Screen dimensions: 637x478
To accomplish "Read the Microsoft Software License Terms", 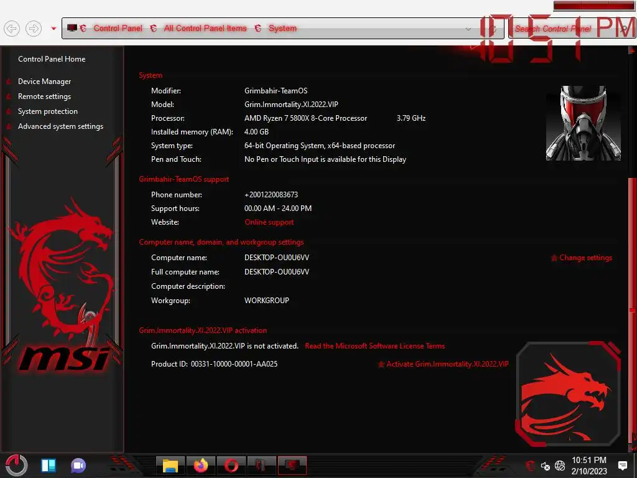I will tap(375, 346).
